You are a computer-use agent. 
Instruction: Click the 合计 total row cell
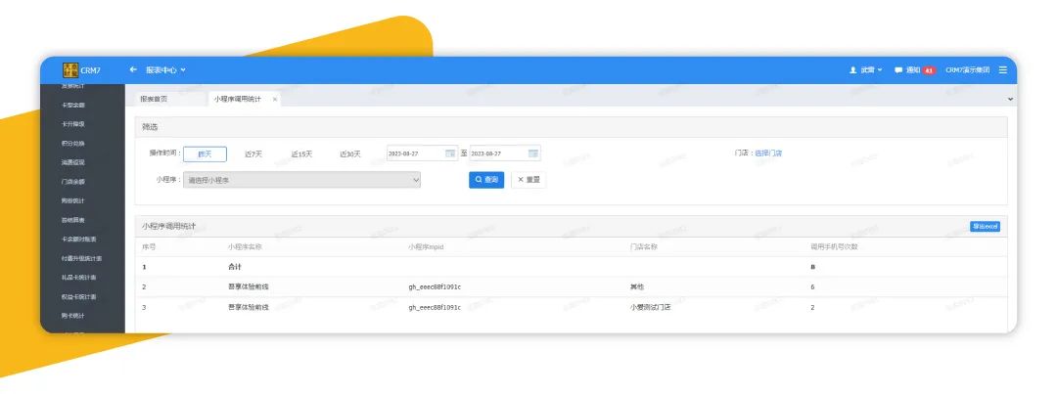[x=235, y=267]
